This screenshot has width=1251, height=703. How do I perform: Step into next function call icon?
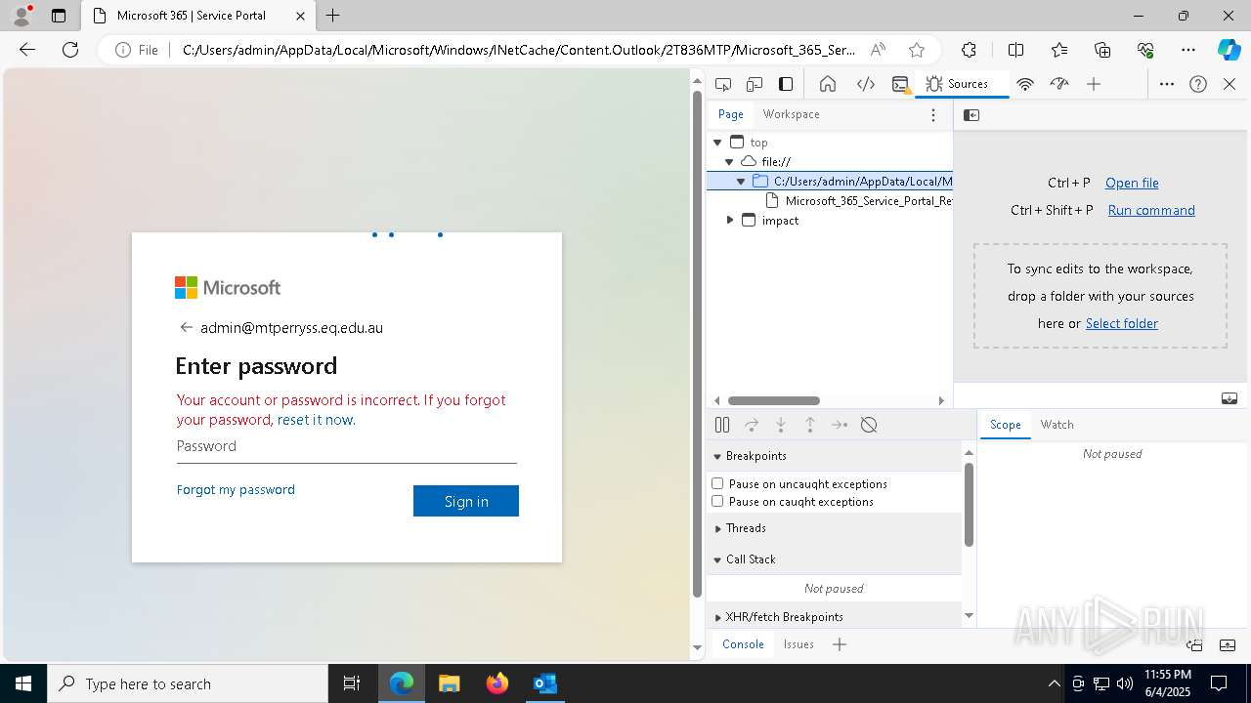tap(781, 425)
